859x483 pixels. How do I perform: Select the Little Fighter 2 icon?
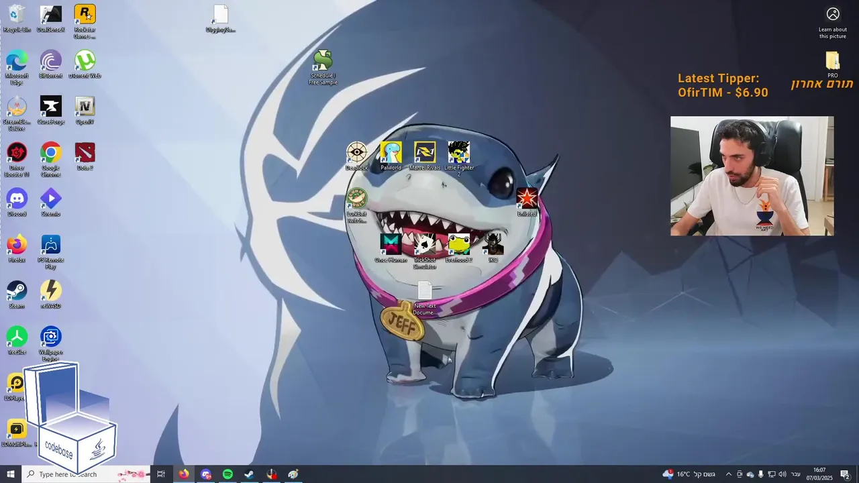[x=459, y=160]
